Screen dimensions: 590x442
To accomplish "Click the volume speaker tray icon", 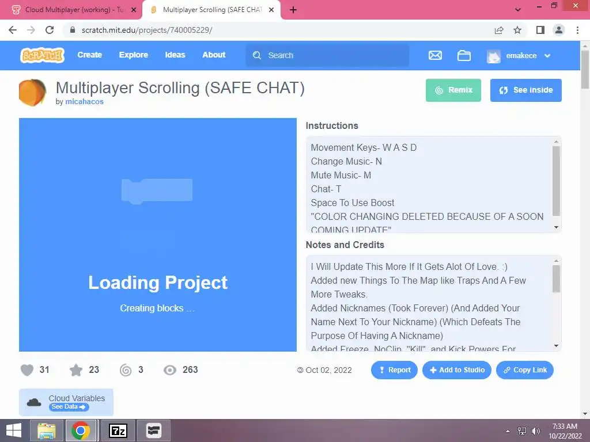I will pos(536,431).
